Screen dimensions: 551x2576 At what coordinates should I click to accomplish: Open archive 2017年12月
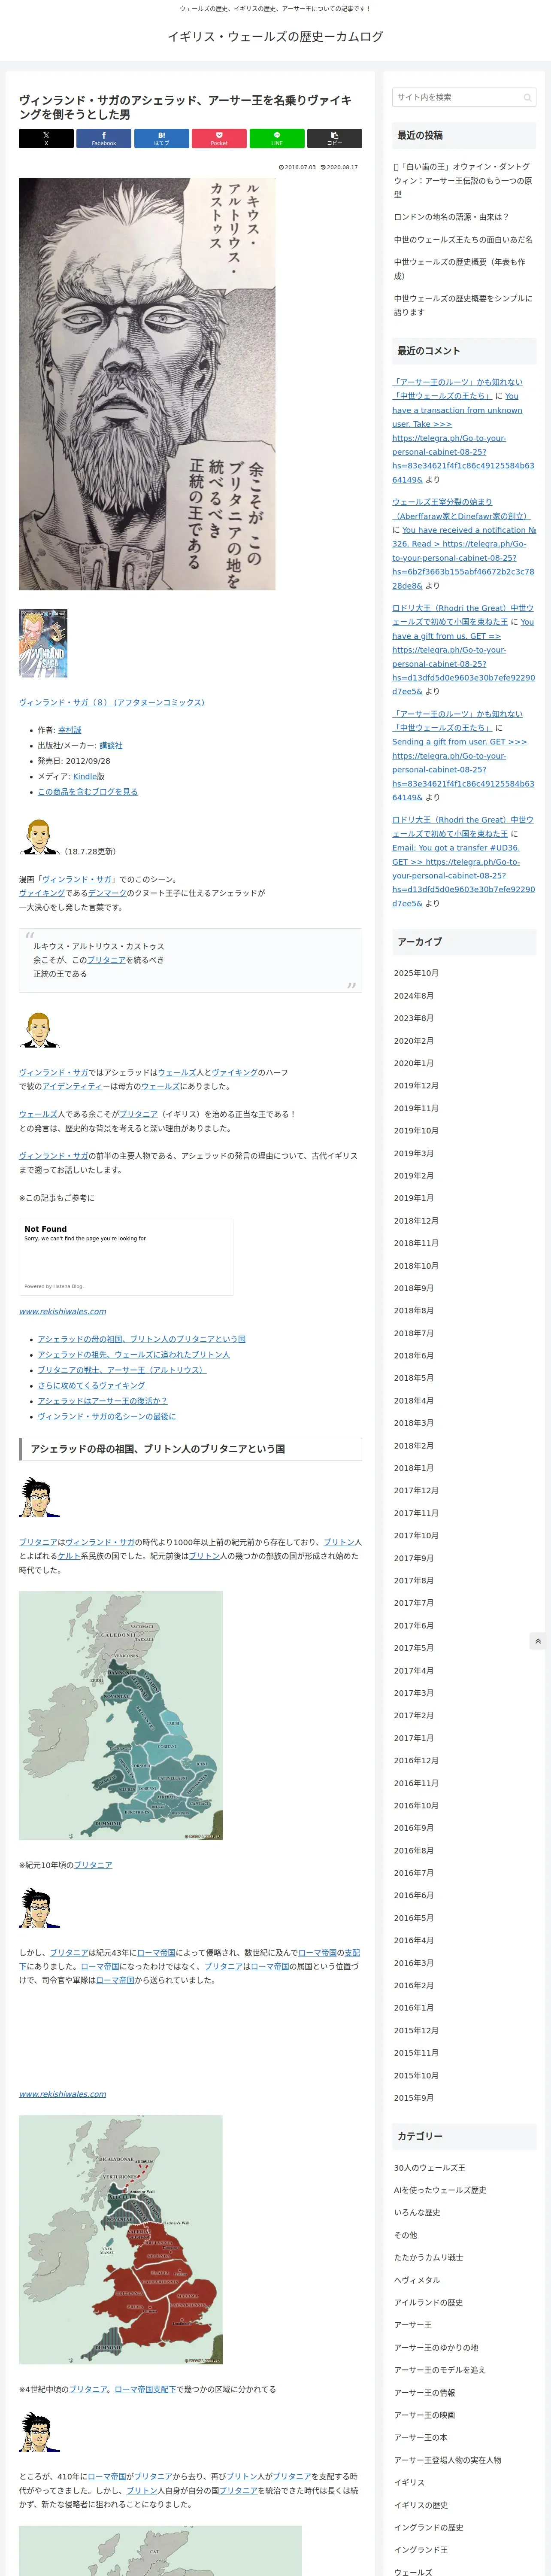pos(416,1491)
